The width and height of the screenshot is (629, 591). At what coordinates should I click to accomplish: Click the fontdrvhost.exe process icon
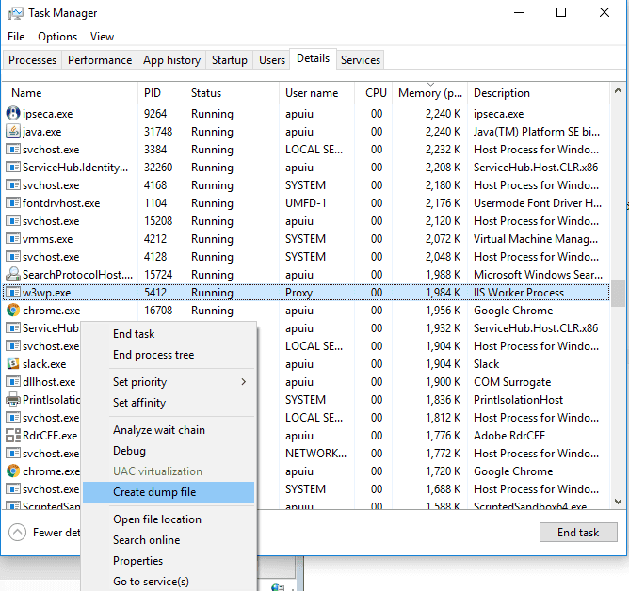pos(14,203)
